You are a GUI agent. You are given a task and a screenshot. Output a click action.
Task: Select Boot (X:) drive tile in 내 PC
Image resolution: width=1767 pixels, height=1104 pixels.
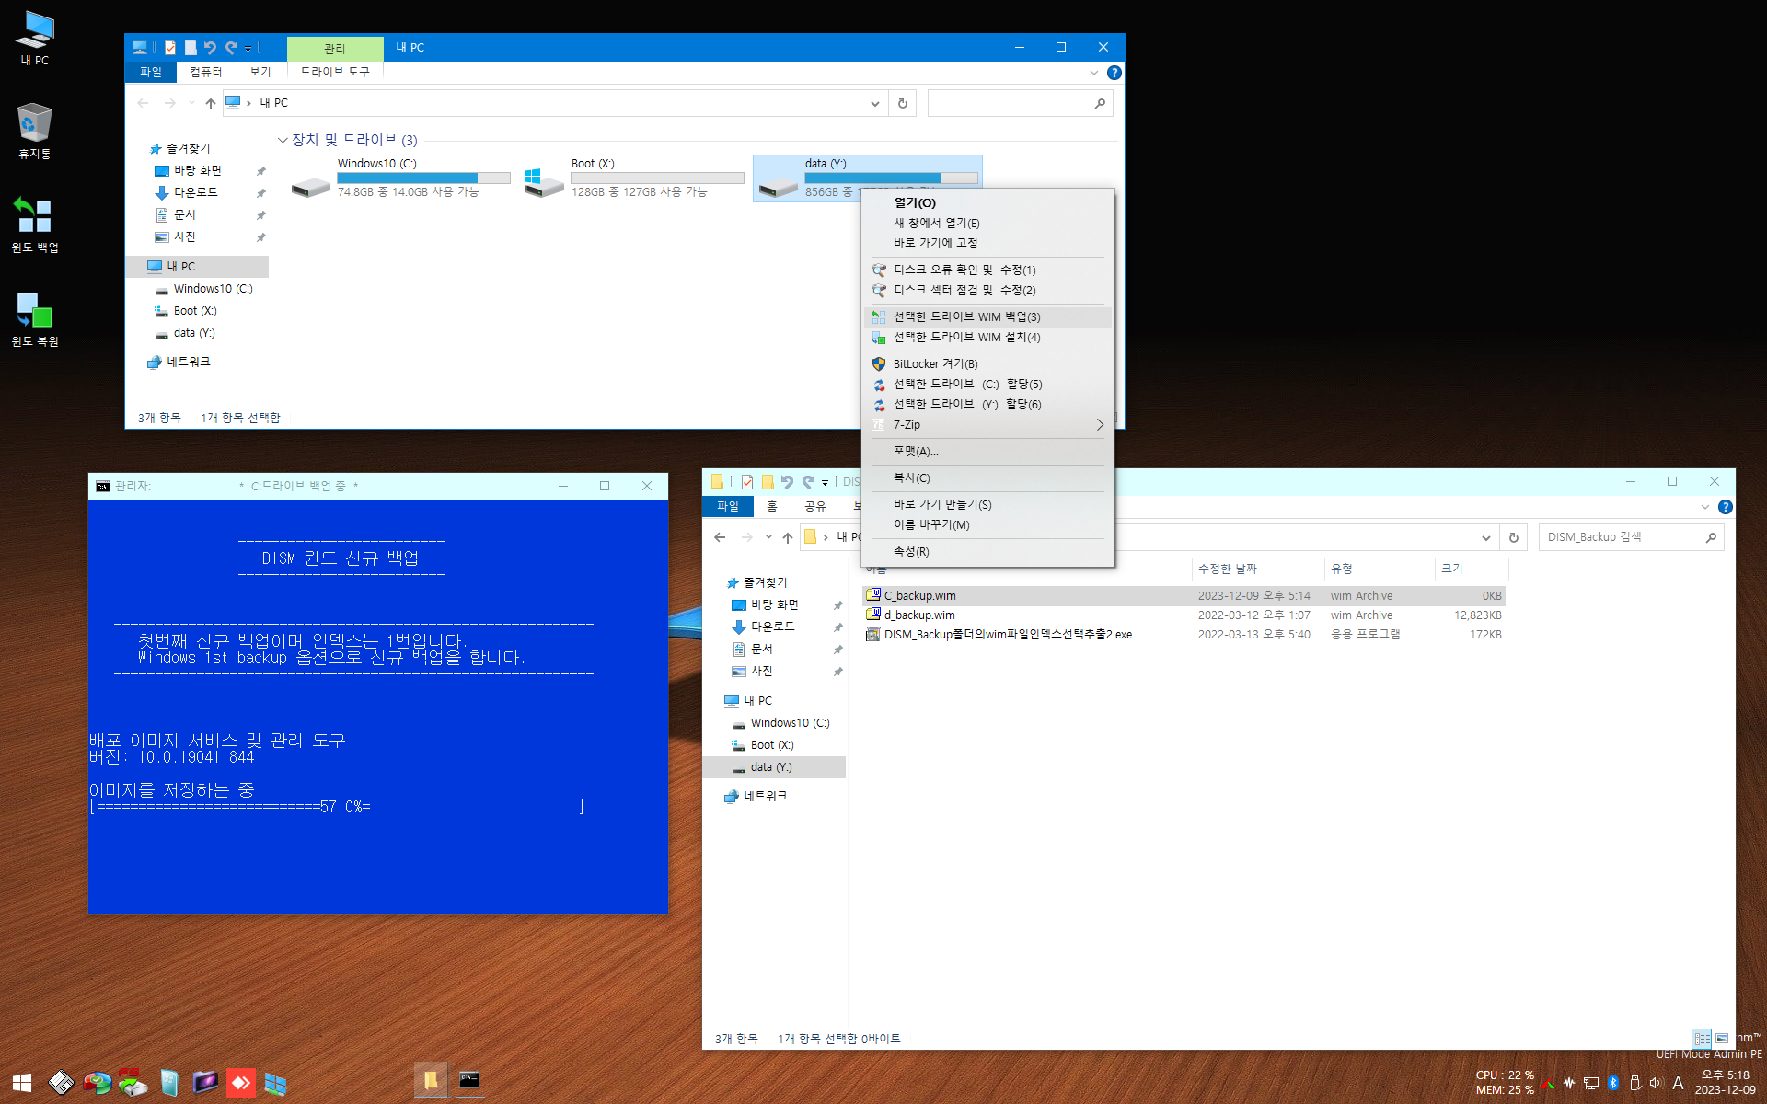coord(634,178)
